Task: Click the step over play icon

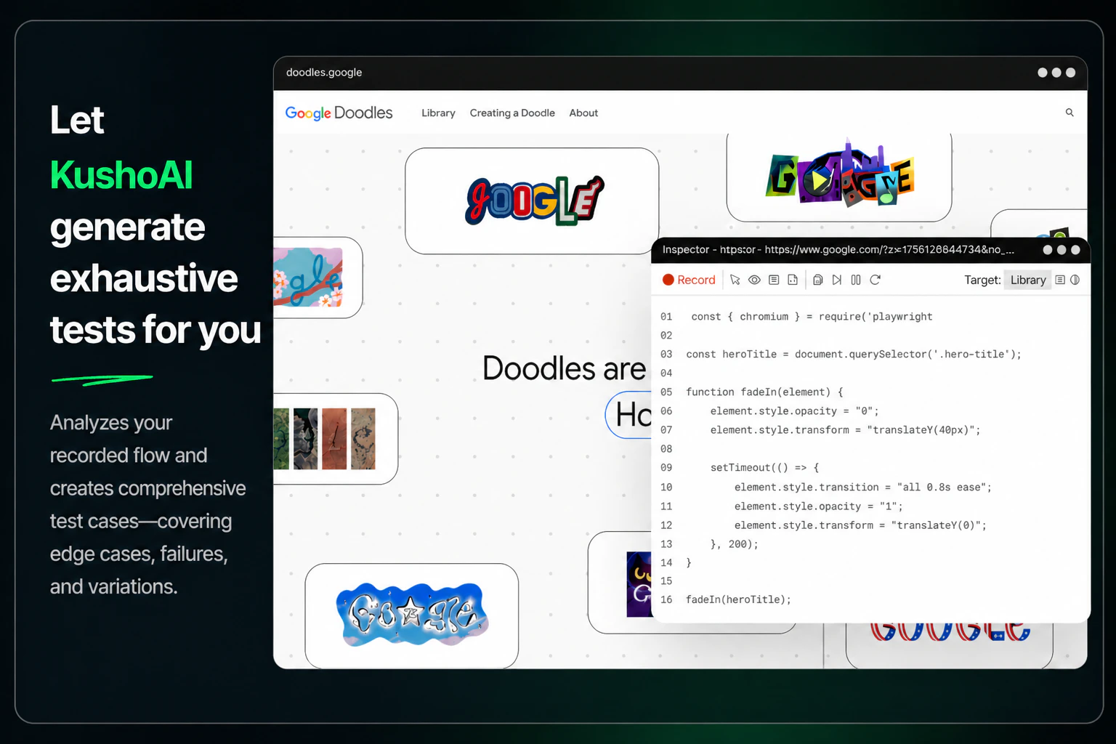Action: 837,280
